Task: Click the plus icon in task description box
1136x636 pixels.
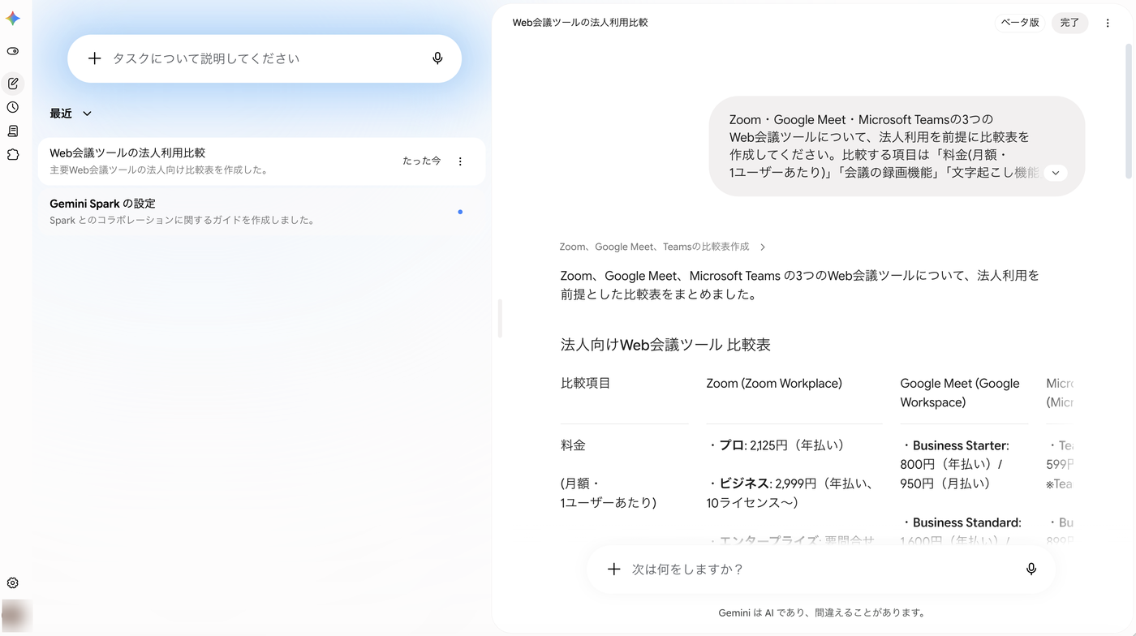Action: click(94, 58)
